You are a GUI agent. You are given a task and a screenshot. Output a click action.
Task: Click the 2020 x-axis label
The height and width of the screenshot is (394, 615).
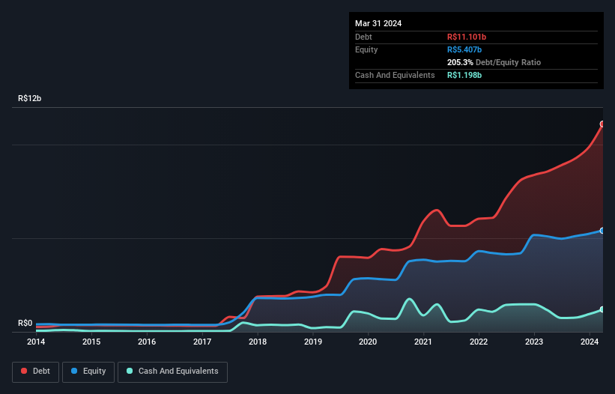368,342
